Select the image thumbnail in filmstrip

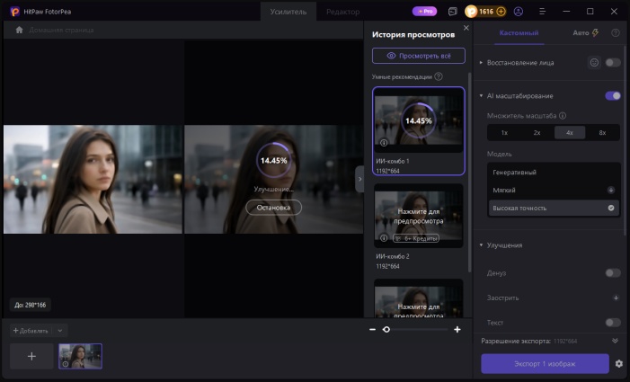pos(80,356)
